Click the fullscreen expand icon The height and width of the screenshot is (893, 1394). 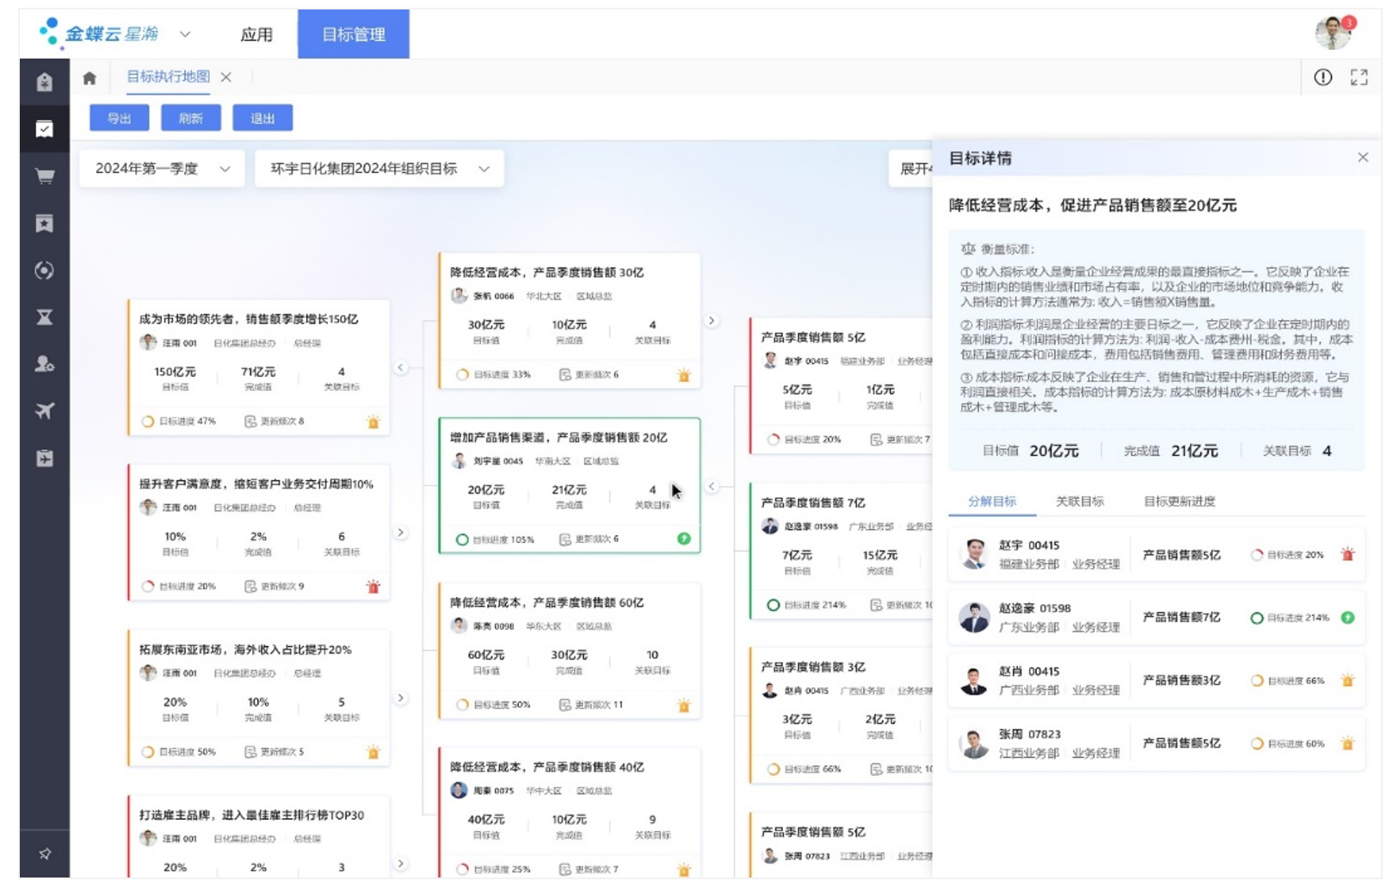point(1359,77)
